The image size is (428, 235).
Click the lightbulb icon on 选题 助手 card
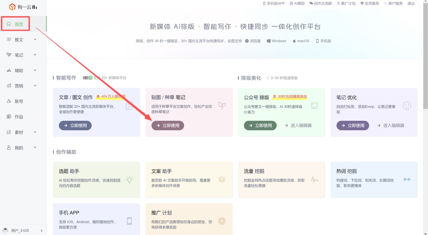point(129,180)
